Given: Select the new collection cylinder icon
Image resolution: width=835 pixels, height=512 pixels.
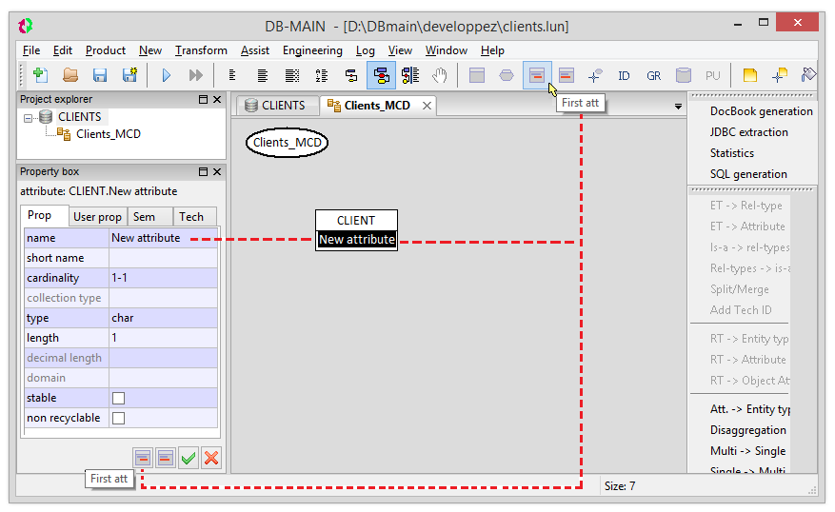Looking at the screenshot, I should tap(684, 75).
